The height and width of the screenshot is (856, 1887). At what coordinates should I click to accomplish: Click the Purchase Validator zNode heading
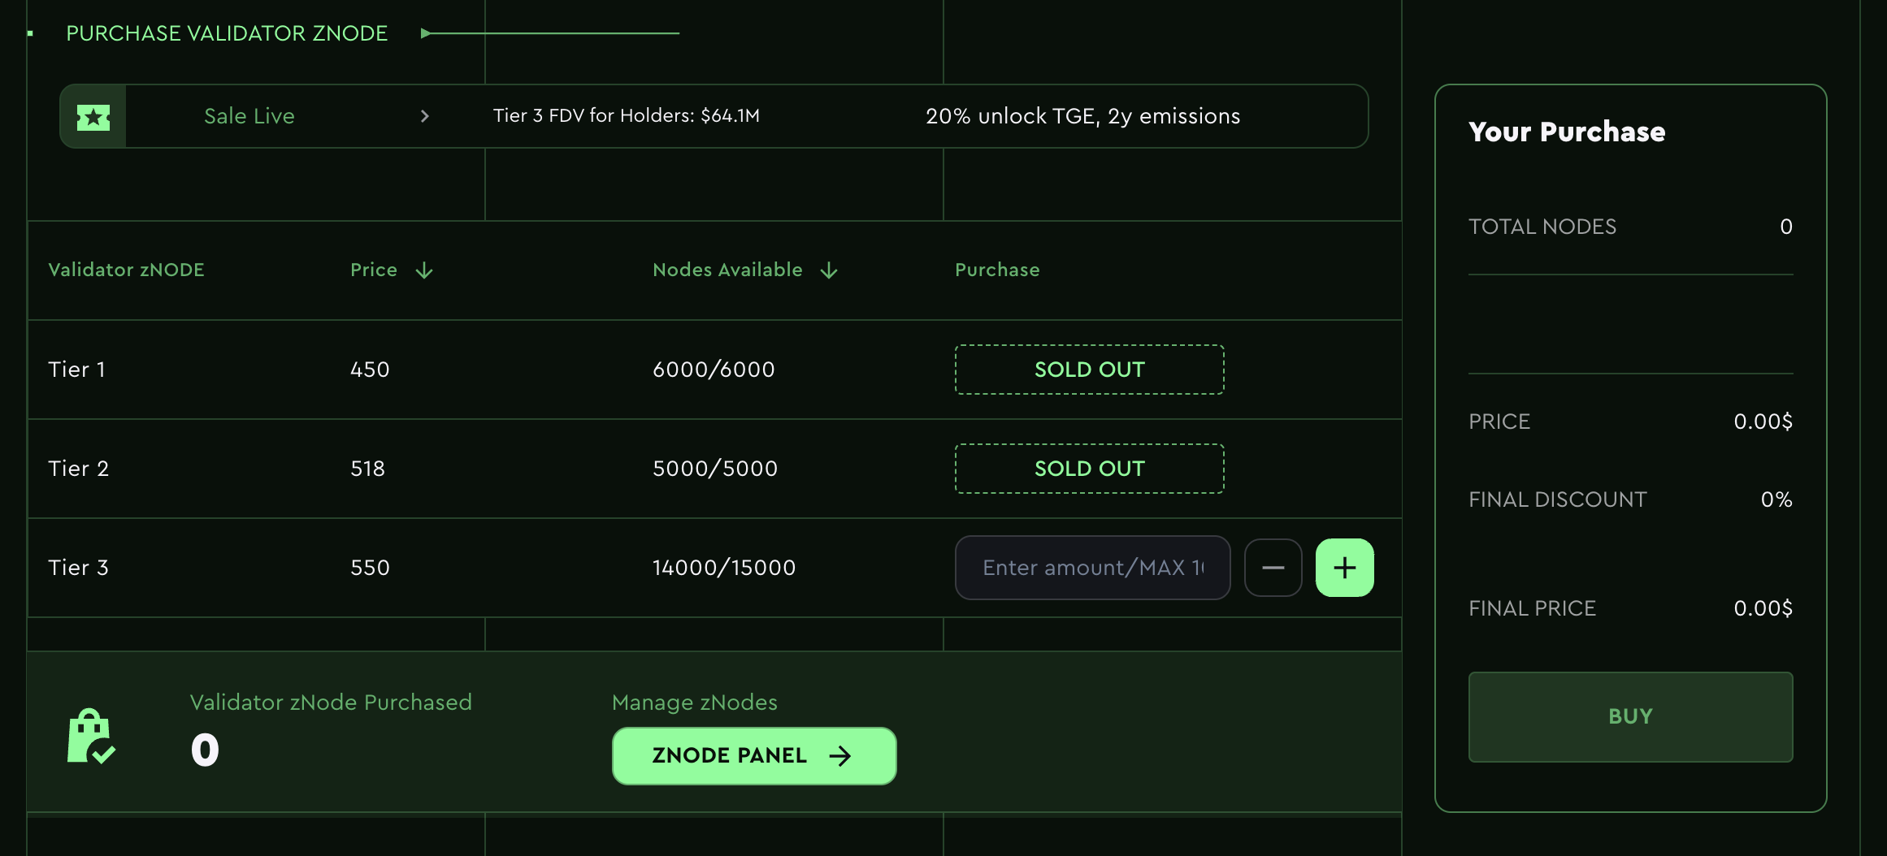coord(227,33)
